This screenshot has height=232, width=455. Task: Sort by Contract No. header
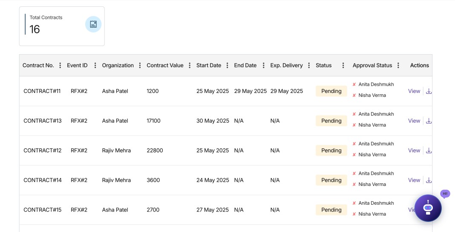point(38,65)
